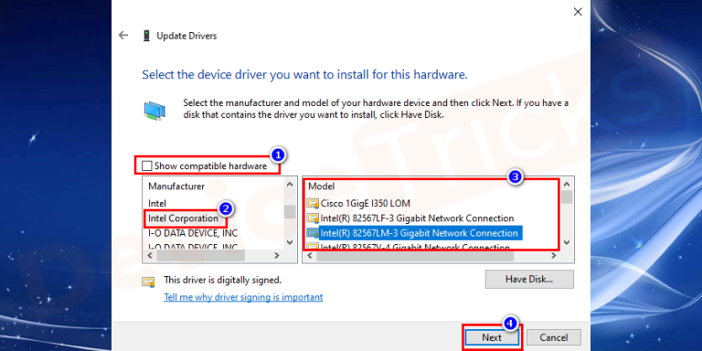Click the digitally signed certificate icon

[148, 282]
